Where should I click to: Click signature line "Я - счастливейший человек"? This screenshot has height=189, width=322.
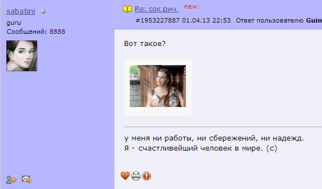coord(200,148)
